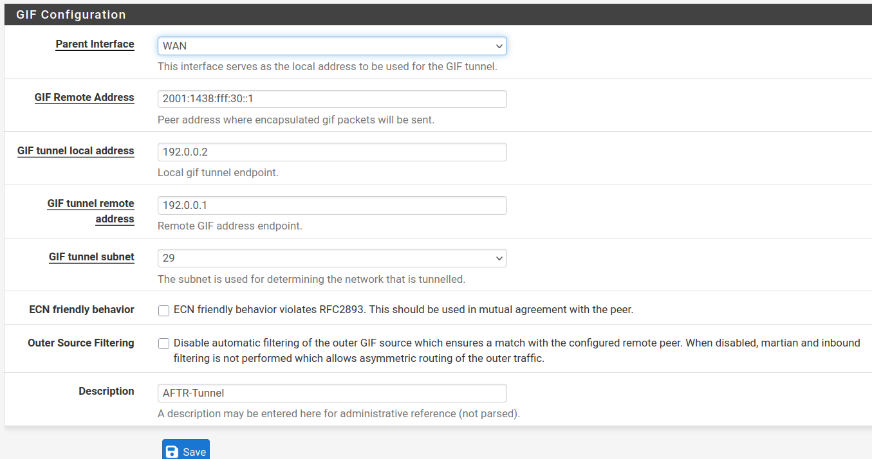Expand the GIF tunnel subnet dropdown

pyautogui.click(x=331, y=258)
